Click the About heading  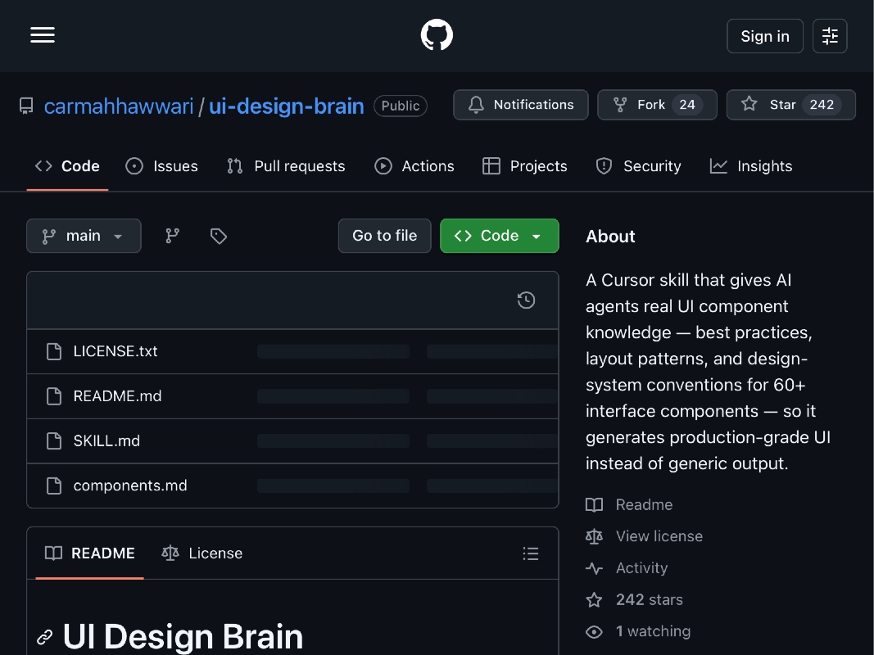pyautogui.click(x=610, y=236)
